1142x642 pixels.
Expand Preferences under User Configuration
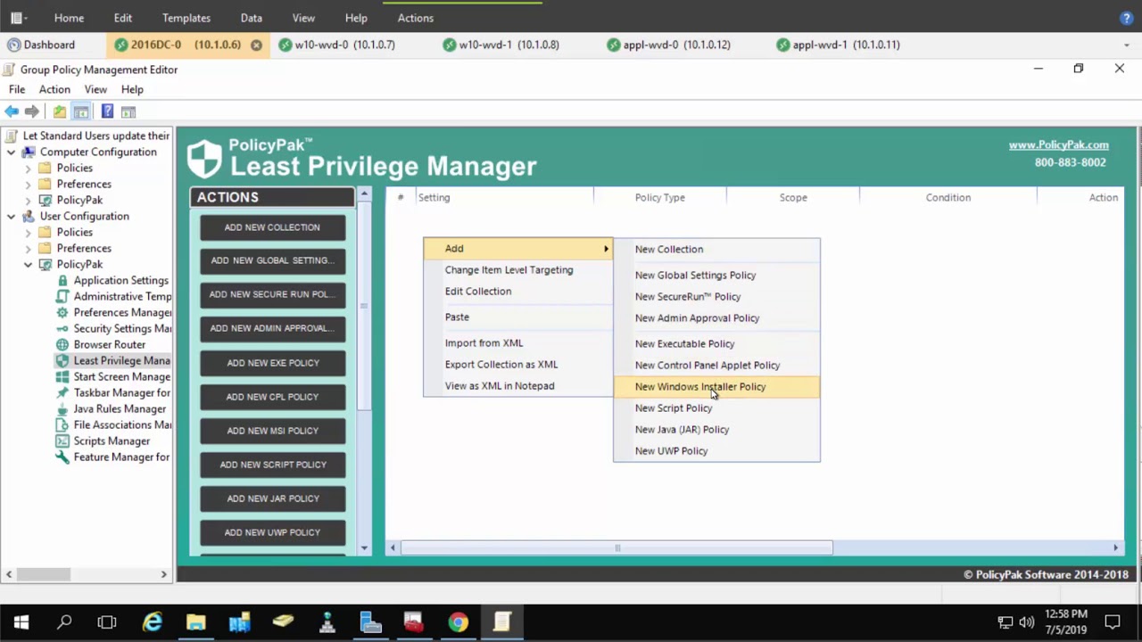click(28, 249)
